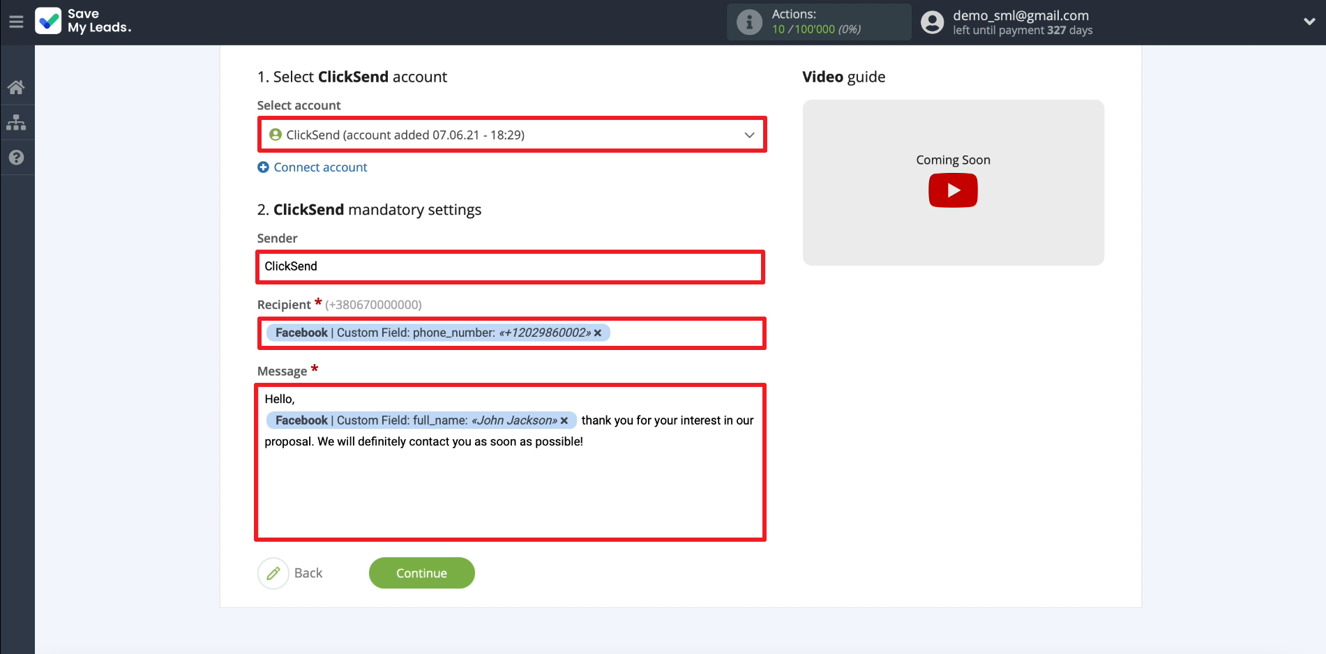Click the Coming Soon label
This screenshot has width=1326, height=654.
coord(953,160)
